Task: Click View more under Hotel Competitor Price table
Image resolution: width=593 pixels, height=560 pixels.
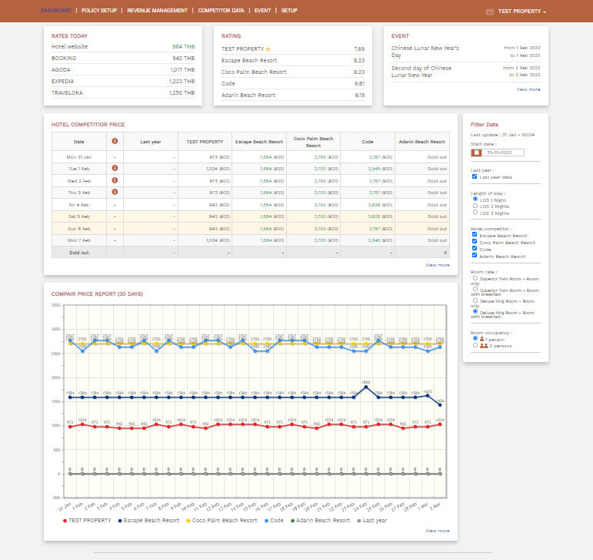Action: click(x=438, y=265)
